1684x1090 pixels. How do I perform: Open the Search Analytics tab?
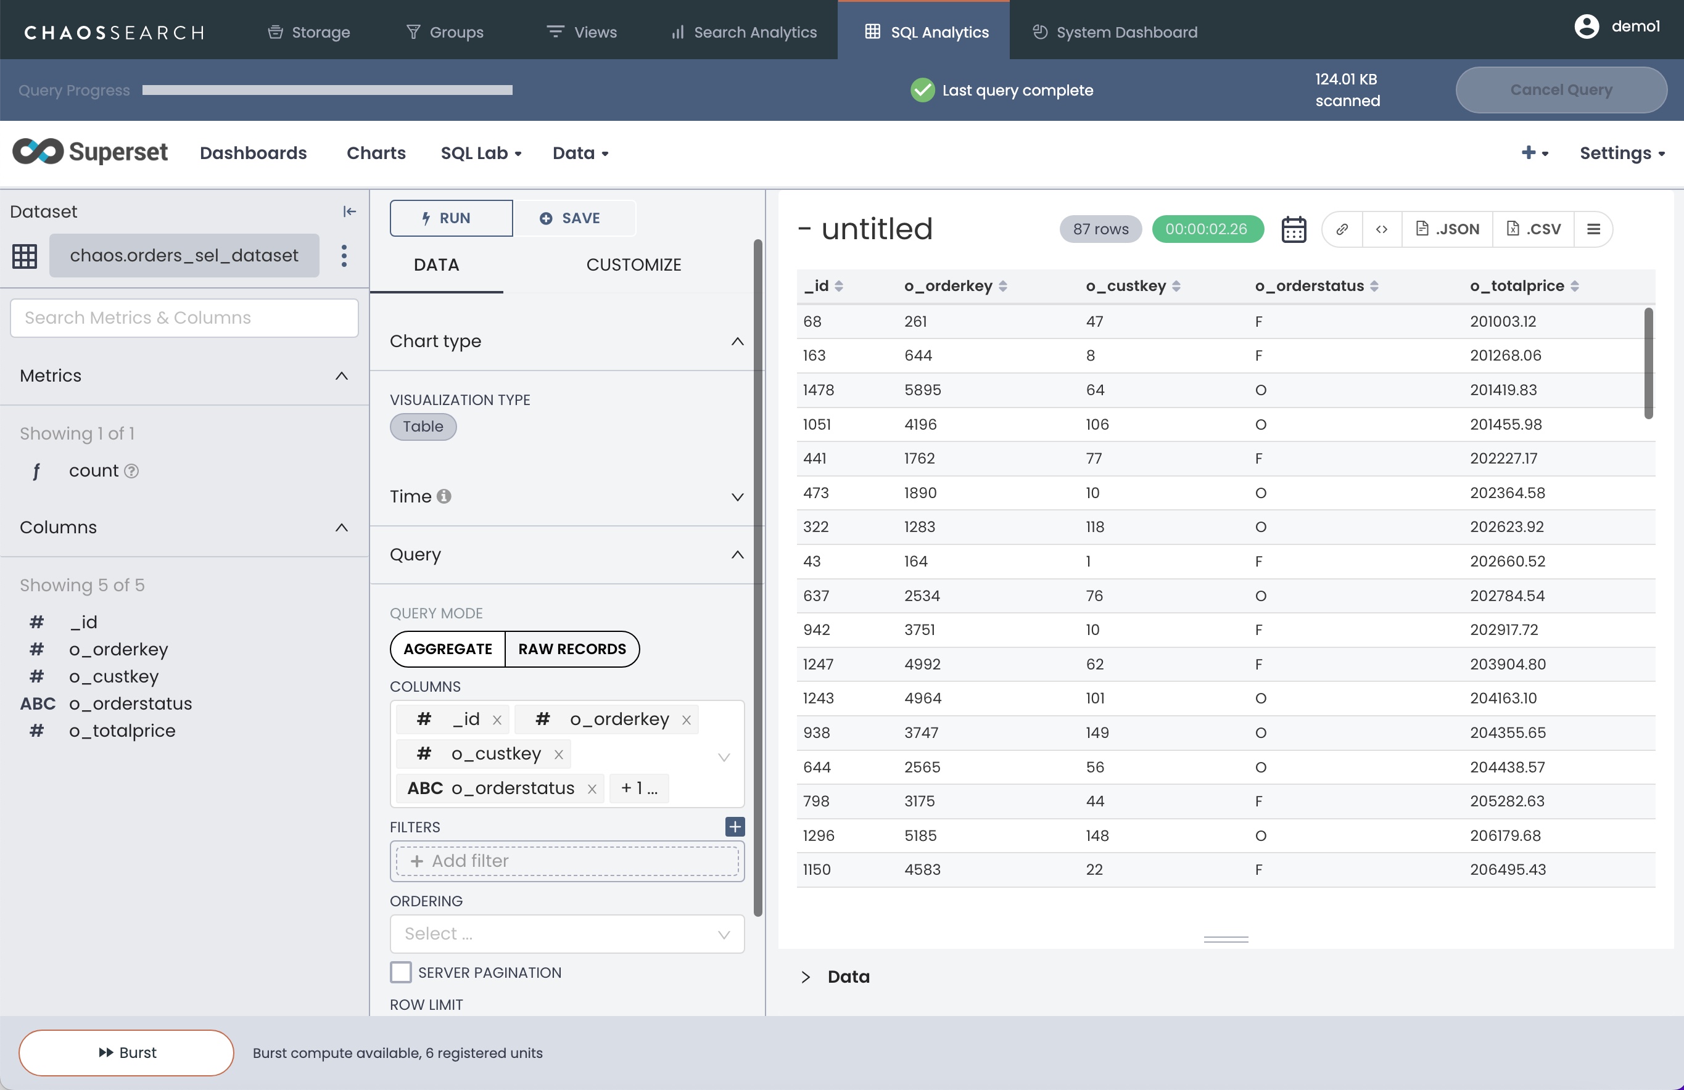tap(744, 32)
